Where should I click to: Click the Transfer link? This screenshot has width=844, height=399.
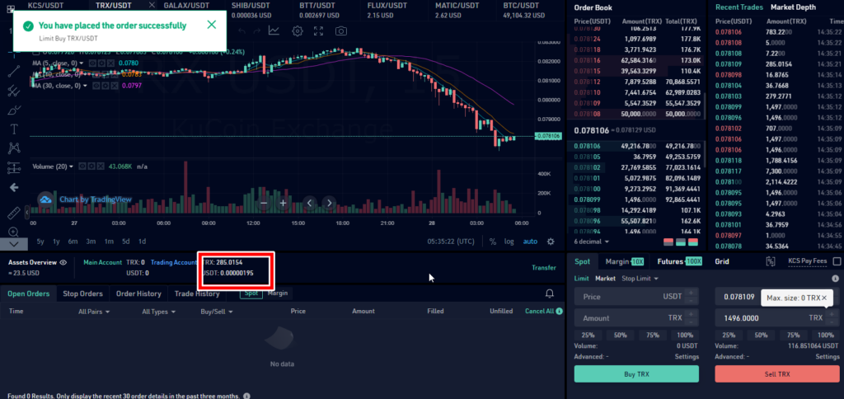coord(543,267)
